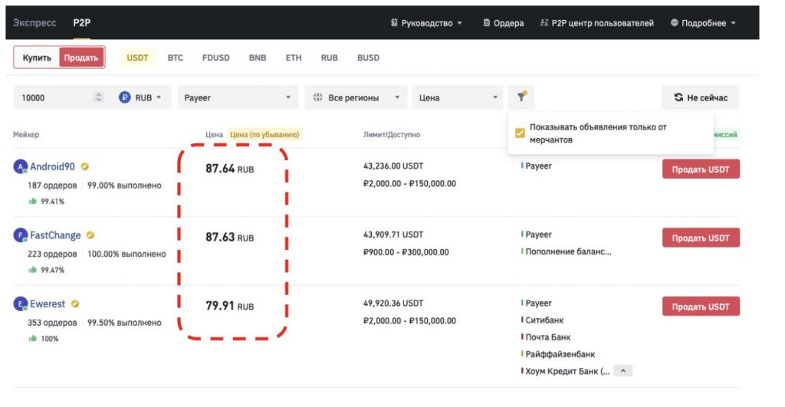785x407 pixels.
Task: Click Почта Банк payment method
Action: click(x=547, y=337)
